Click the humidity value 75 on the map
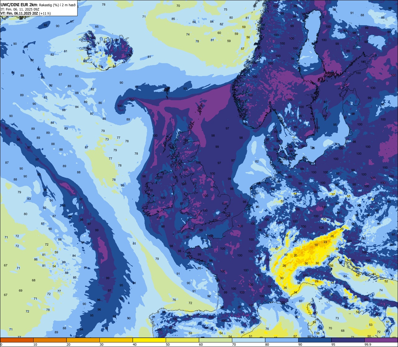The width and height of the screenshot is (398, 347). 225,10
